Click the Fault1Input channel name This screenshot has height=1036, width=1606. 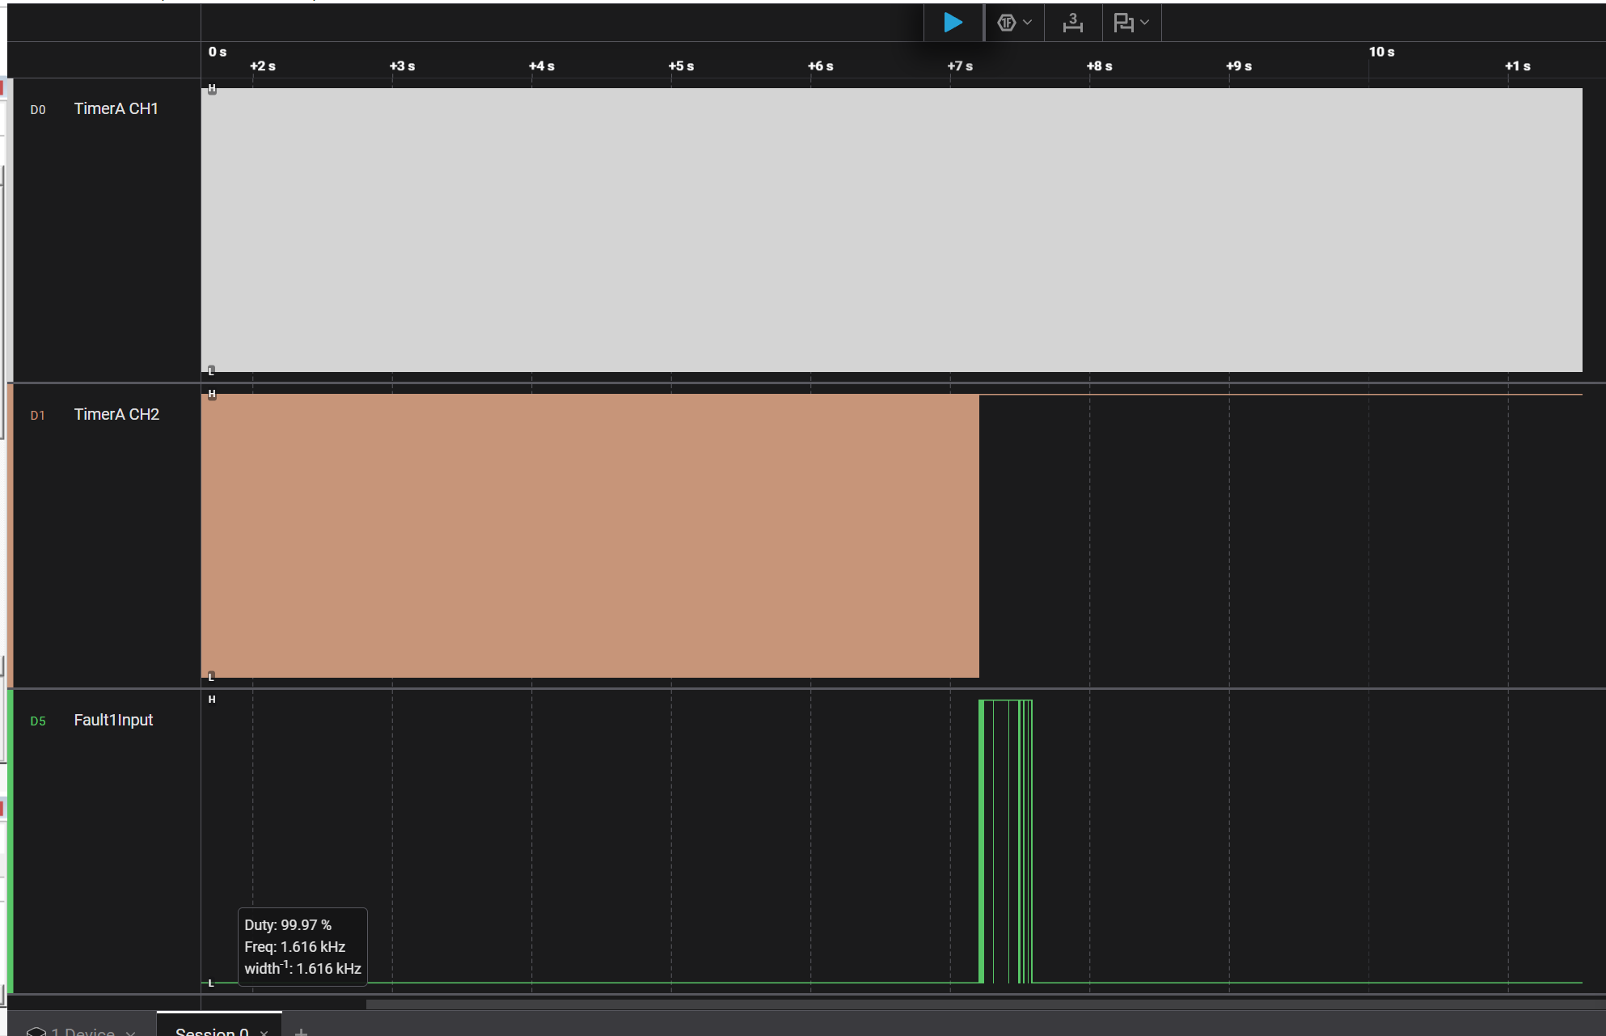[x=113, y=720]
